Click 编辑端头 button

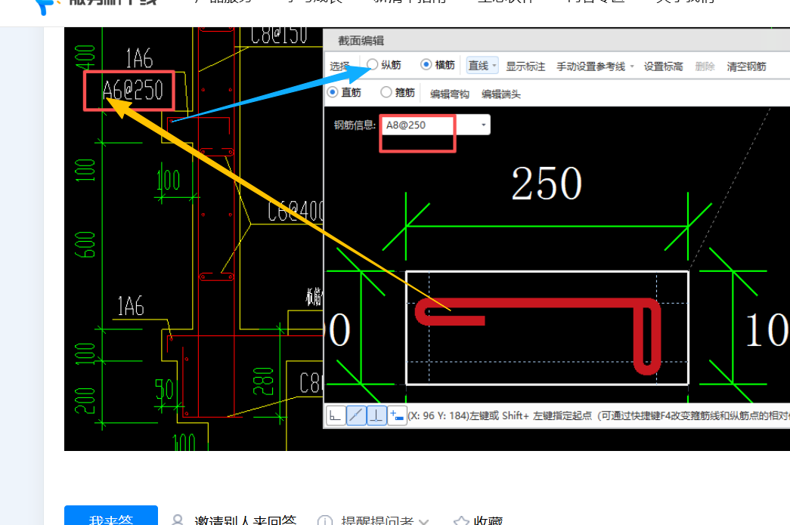click(500, 94)
